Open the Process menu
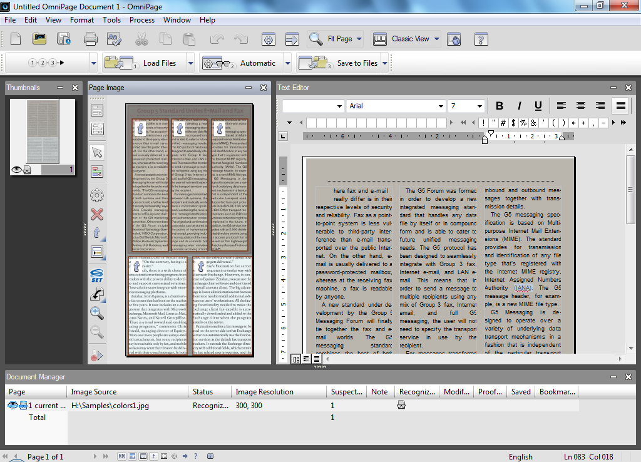 [142, 19]
